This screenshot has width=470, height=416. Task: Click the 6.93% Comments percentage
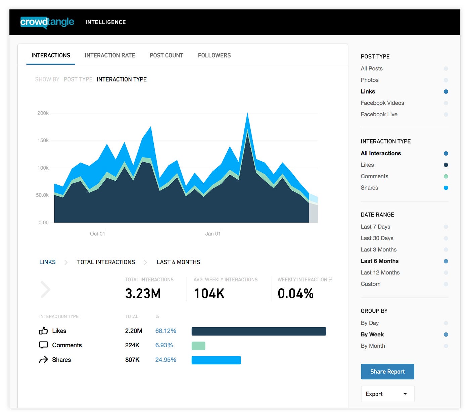click(164, 345)
